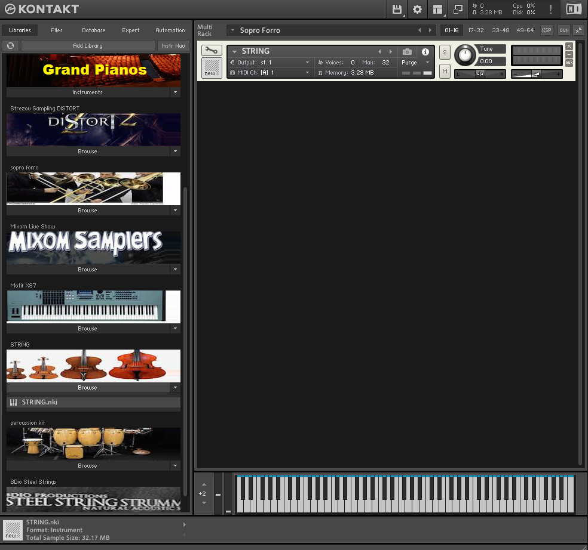Switch to the Files tab
The image size is (588, 550).
coord(57,30)
